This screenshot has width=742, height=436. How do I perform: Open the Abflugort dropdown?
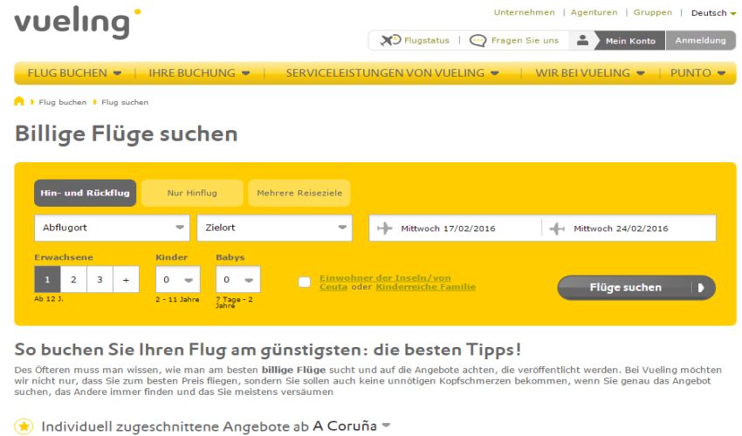(x=112, y=228)
